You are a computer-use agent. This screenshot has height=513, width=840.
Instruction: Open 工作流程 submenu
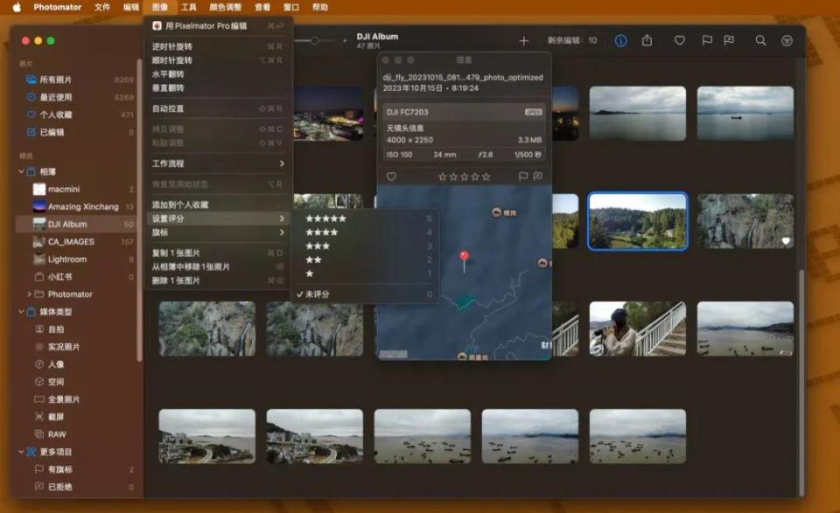(218, 163)
